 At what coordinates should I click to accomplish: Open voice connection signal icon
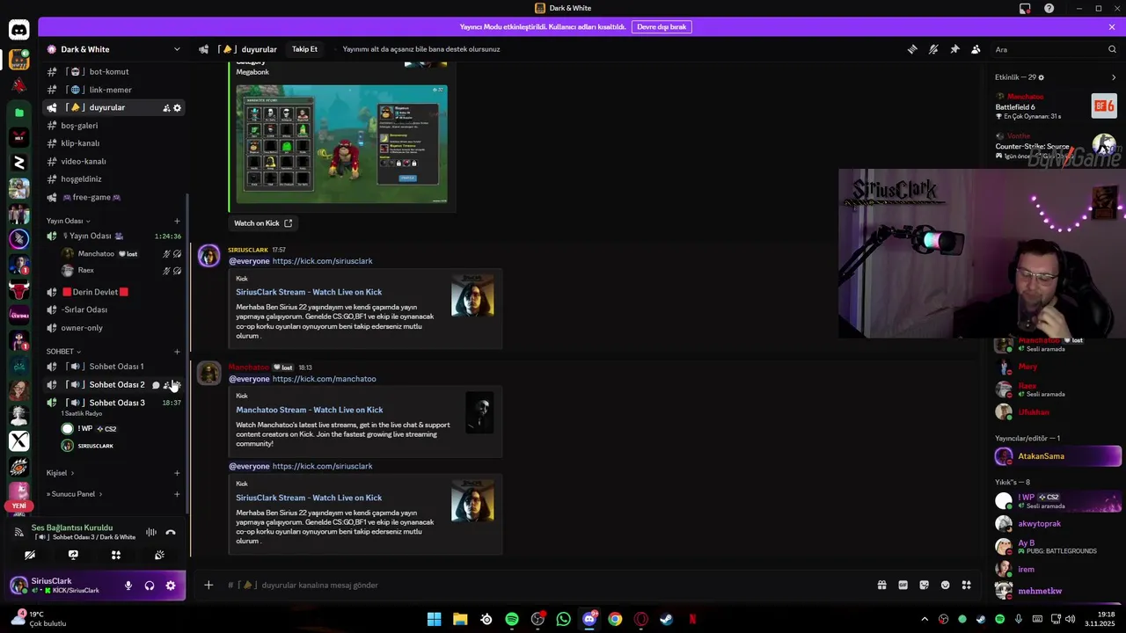pos(18,532)
